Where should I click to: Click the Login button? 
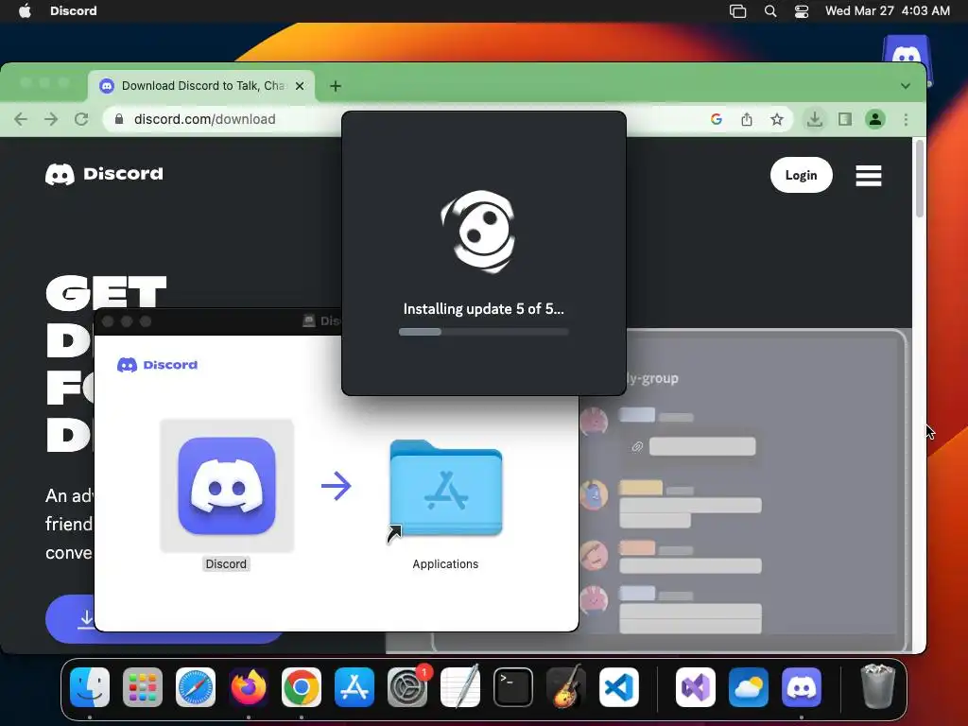point(801,175)
